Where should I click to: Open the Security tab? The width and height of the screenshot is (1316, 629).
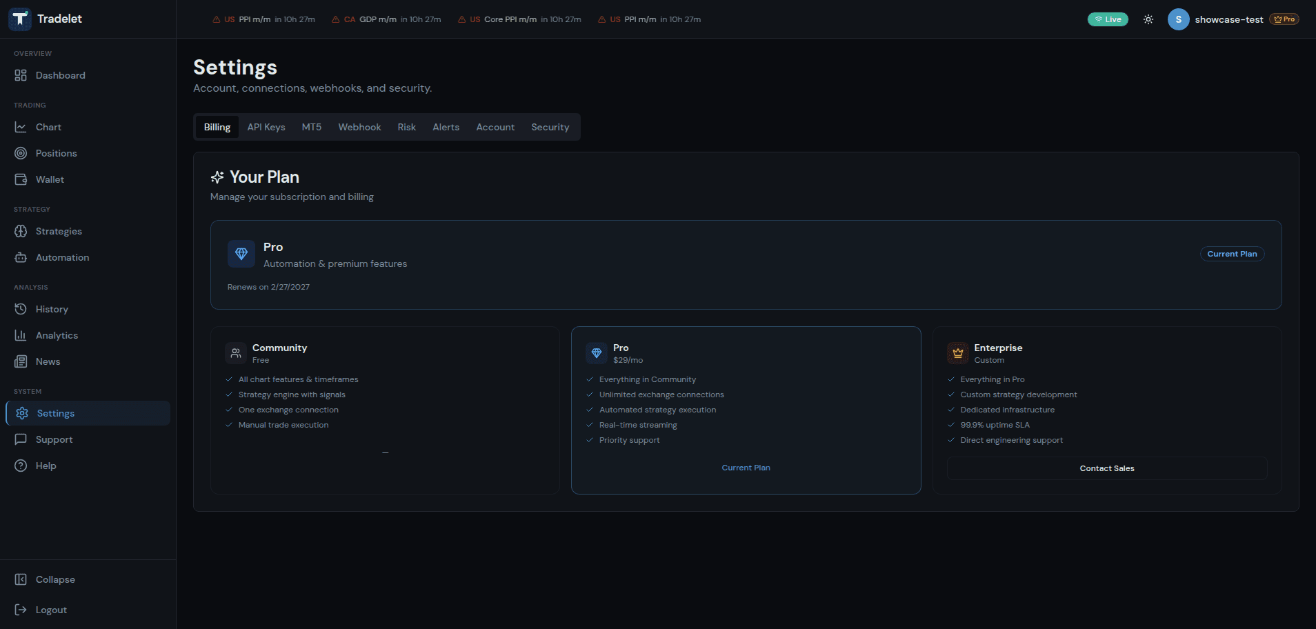pos(550,127)
